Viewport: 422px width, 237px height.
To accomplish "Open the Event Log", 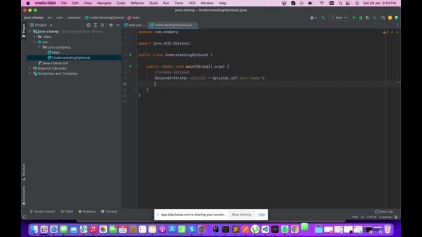I will 384,211.
